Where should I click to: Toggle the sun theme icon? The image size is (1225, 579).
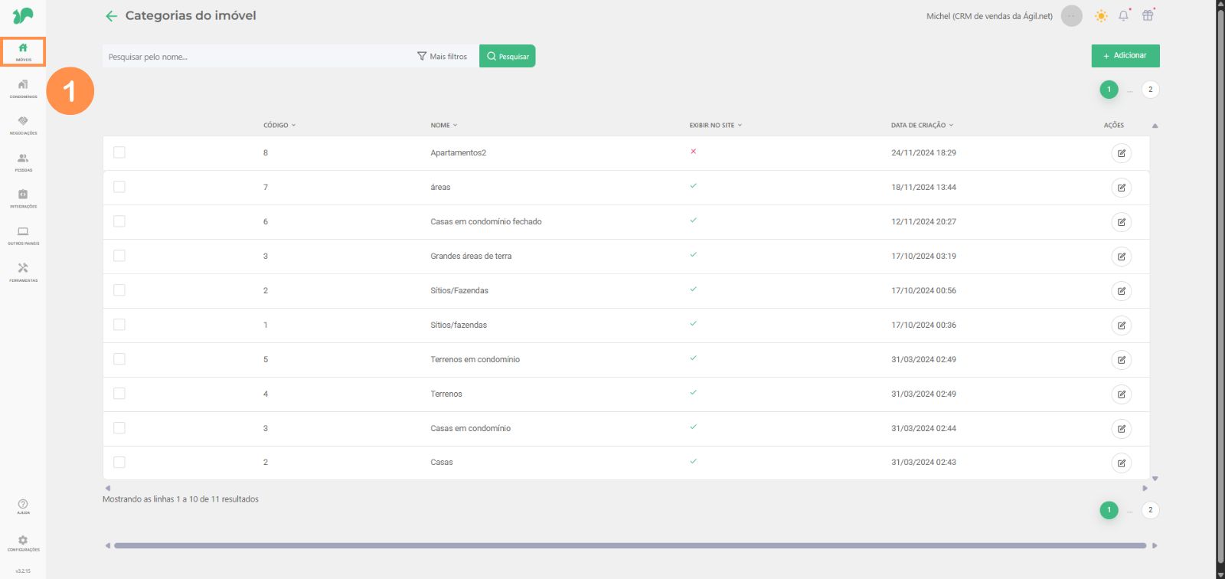coord(1101,15)
